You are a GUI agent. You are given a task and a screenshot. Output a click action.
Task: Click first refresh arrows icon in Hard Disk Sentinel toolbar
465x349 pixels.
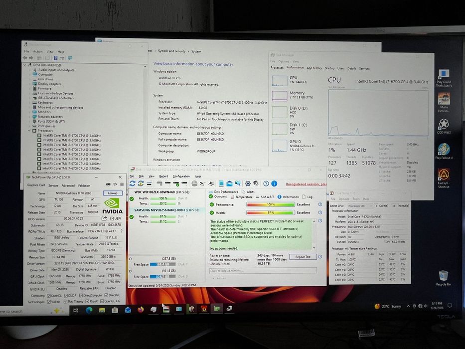click(132, 183)
